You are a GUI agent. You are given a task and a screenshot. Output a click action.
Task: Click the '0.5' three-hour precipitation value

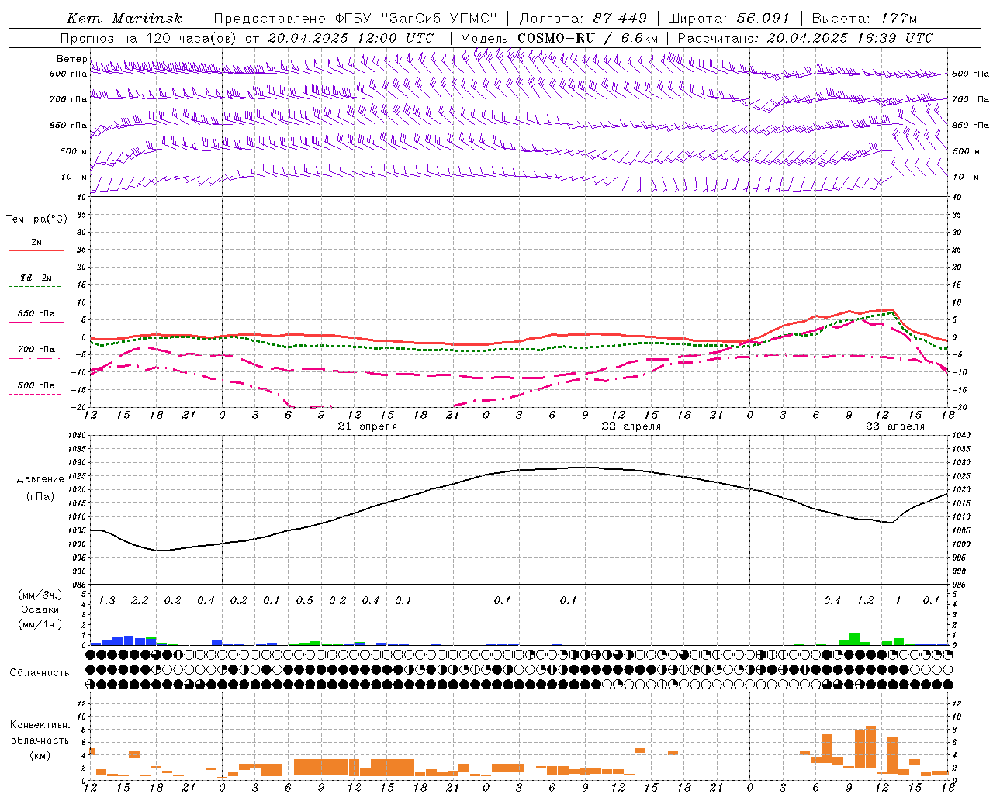tap(305, 601)
